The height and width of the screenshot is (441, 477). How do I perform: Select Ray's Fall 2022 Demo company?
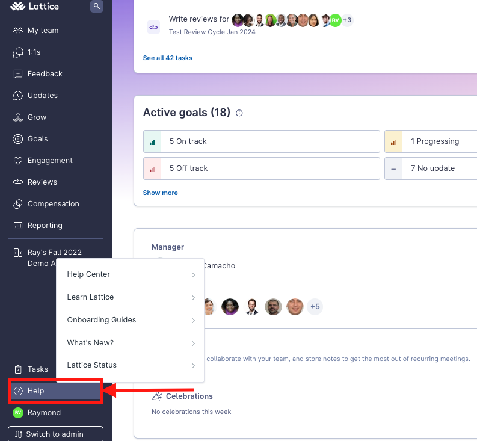55,258
